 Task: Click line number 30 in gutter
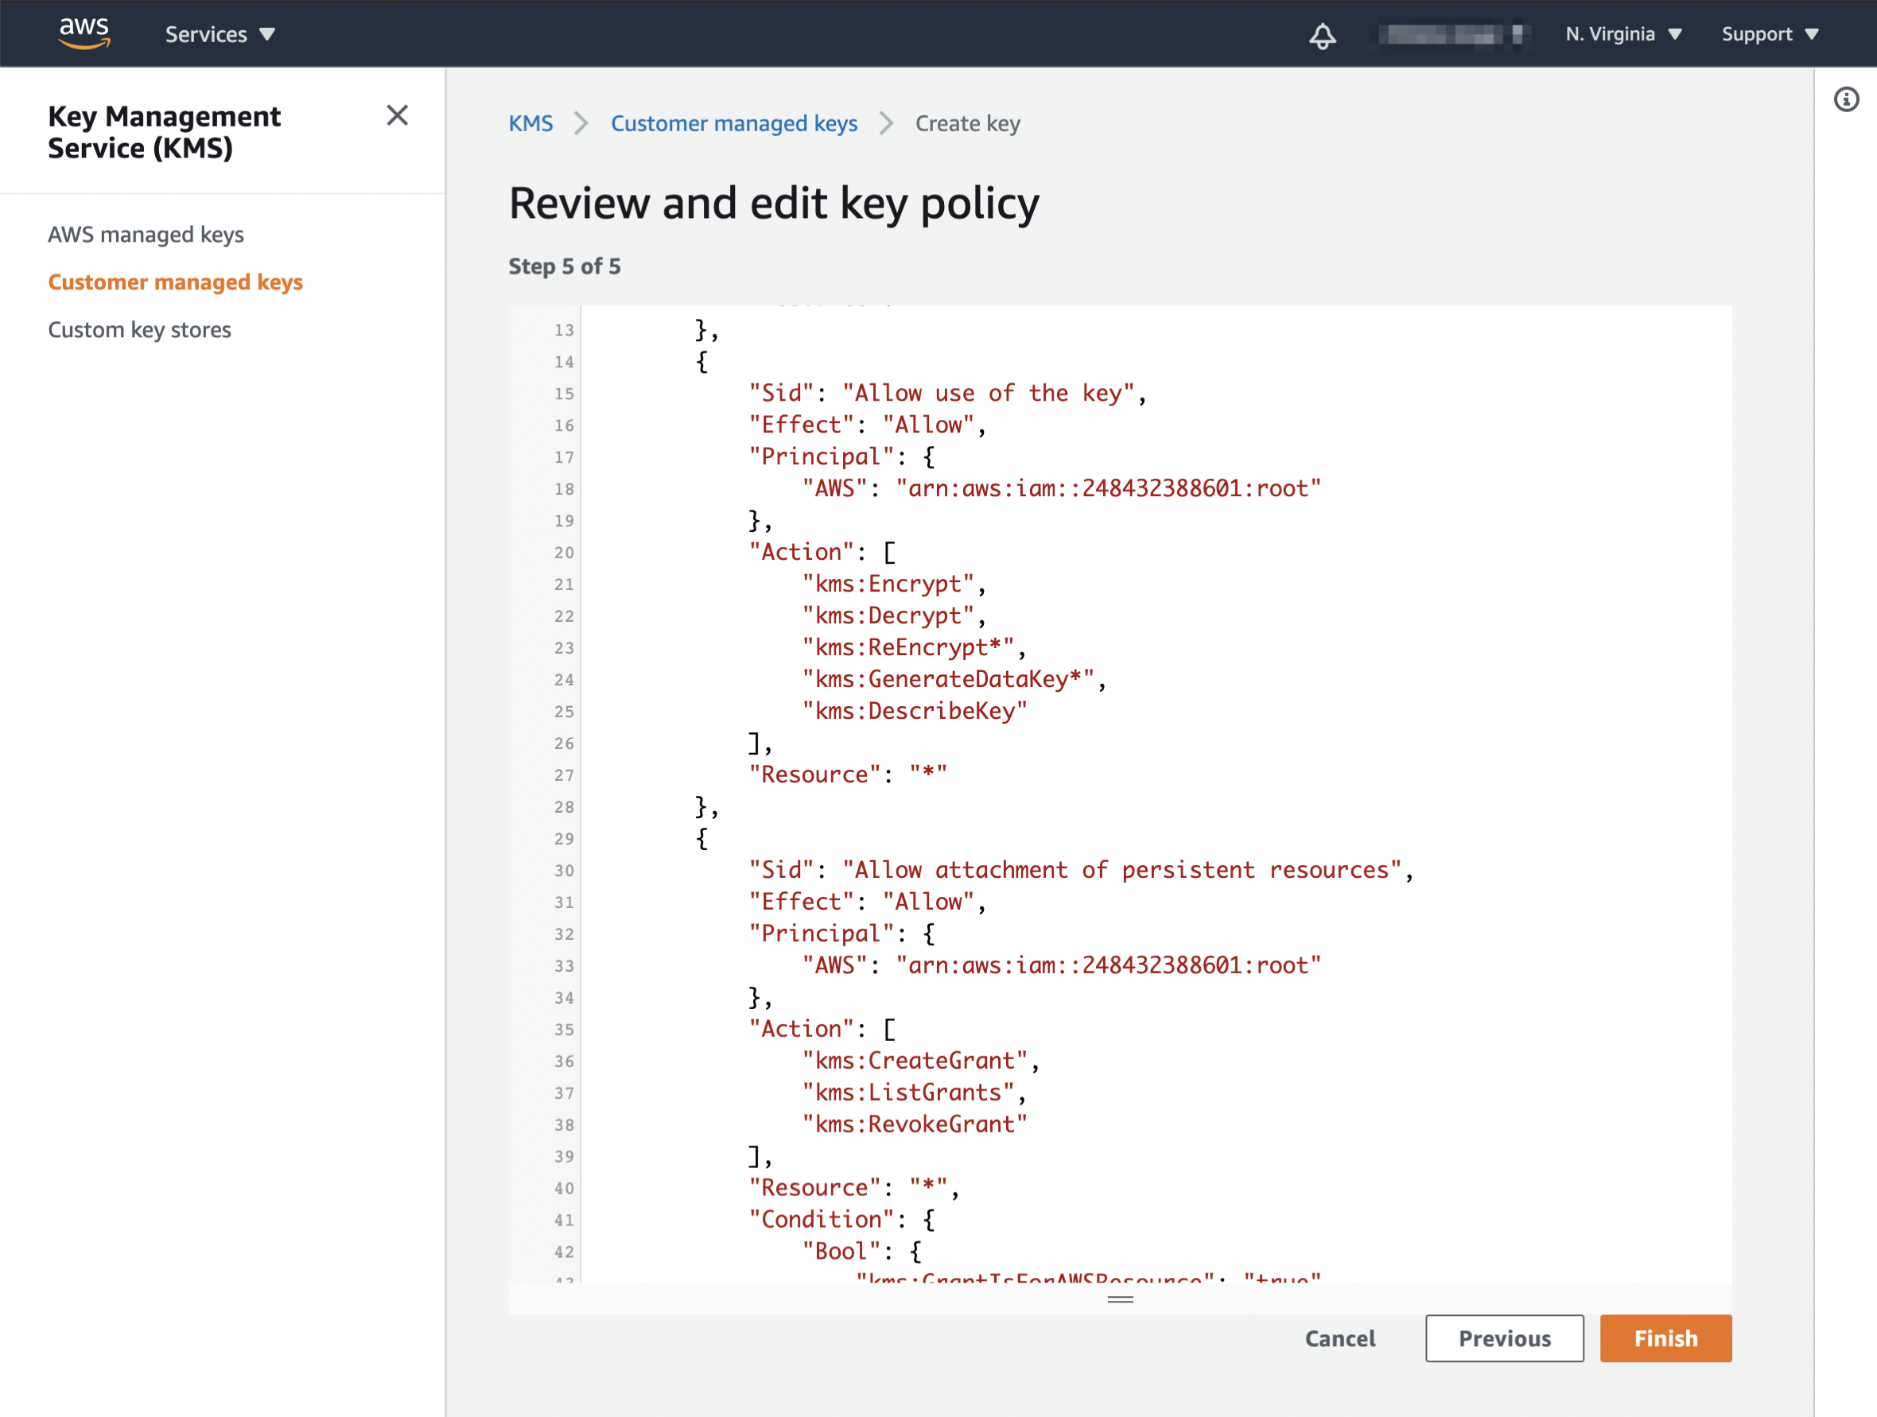pyautogui.click(x=563, y=871)
